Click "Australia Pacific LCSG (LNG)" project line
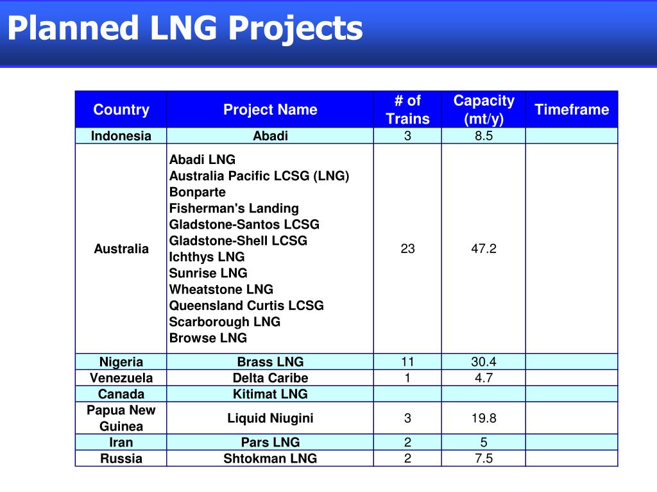 pos(259,176)
